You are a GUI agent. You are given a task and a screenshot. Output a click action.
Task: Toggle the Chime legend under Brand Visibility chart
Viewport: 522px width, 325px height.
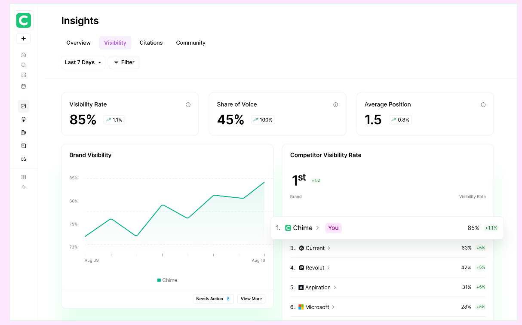pos(167,280)
